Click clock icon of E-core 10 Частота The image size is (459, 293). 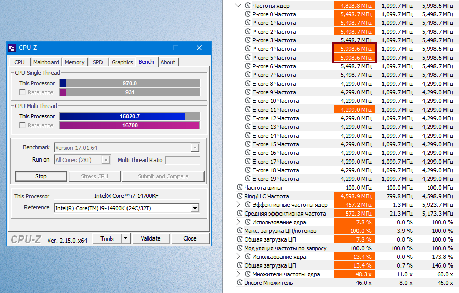coord(248,100)
